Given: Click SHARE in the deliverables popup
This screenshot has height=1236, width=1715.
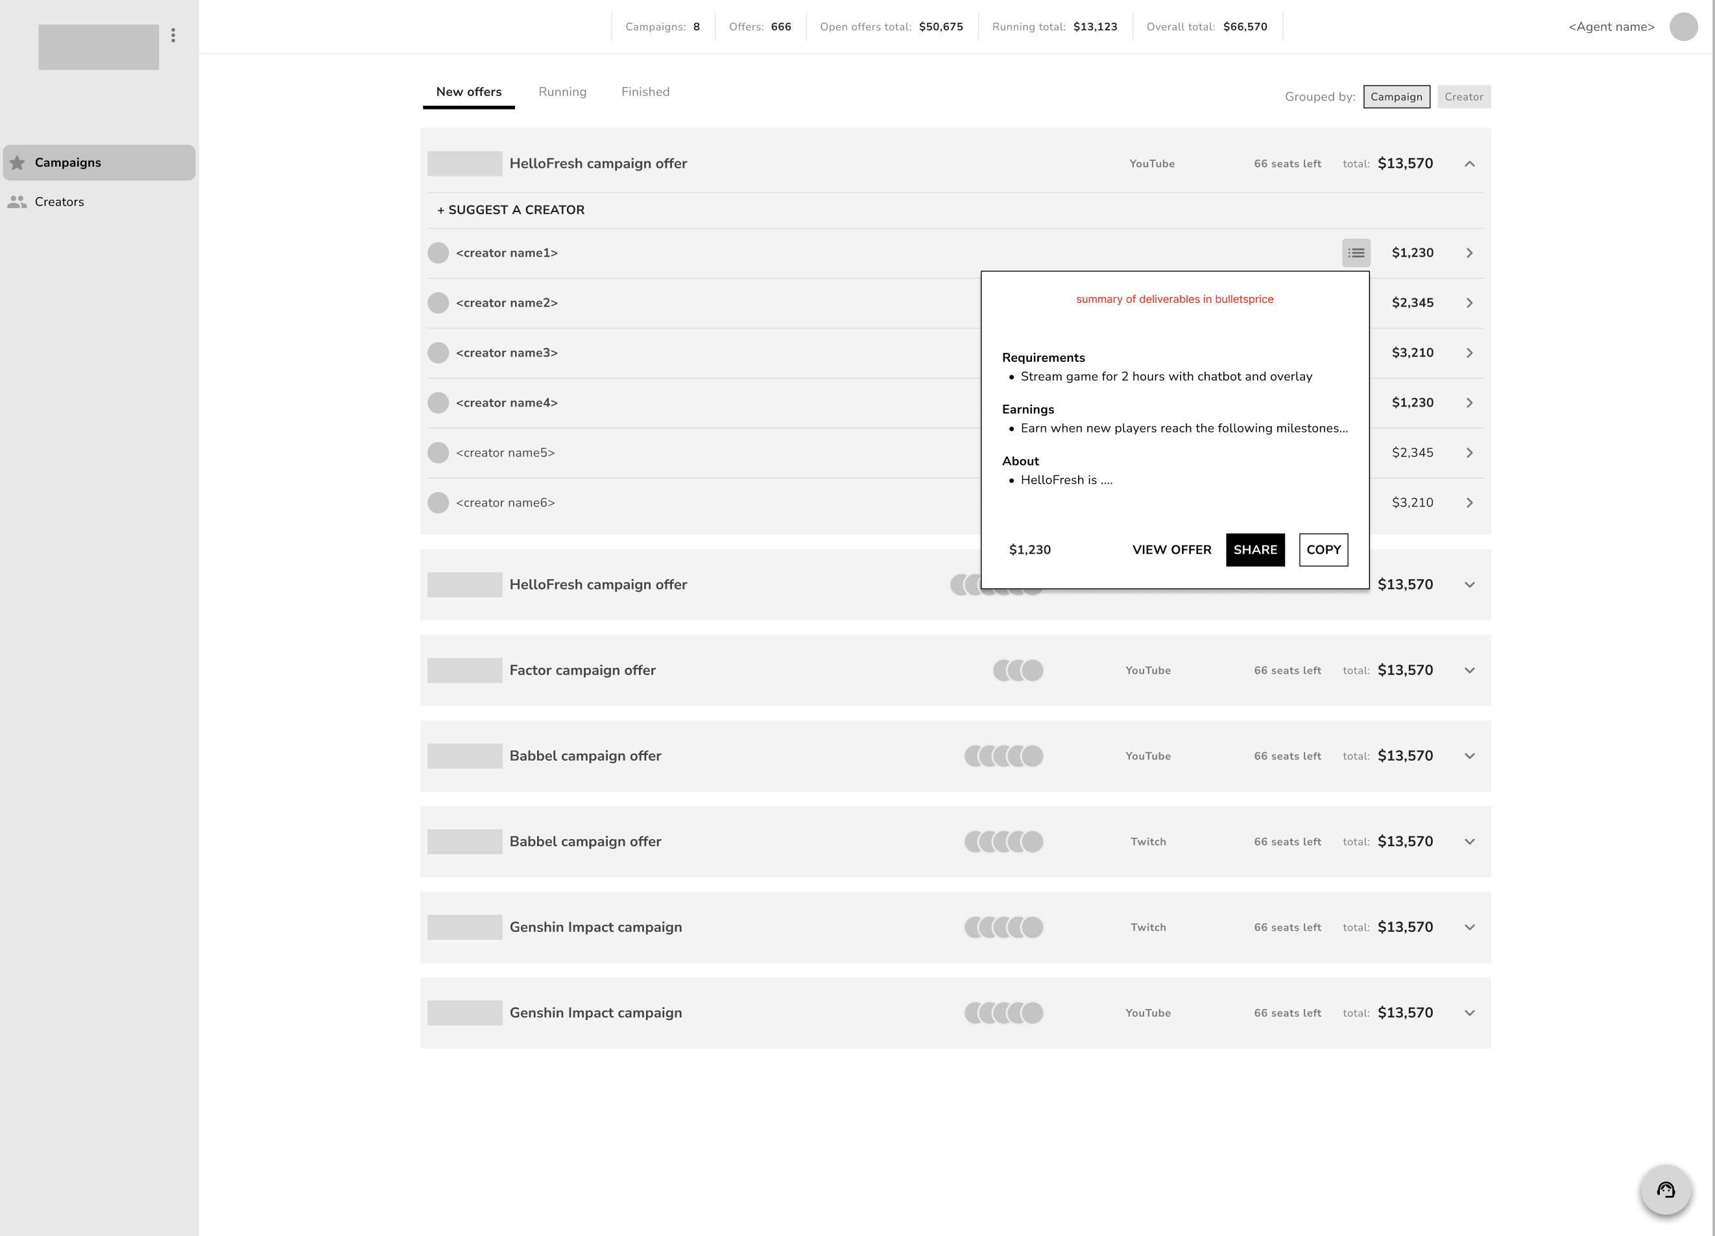Looking at the screenshot, I should tap(1254, 549).
